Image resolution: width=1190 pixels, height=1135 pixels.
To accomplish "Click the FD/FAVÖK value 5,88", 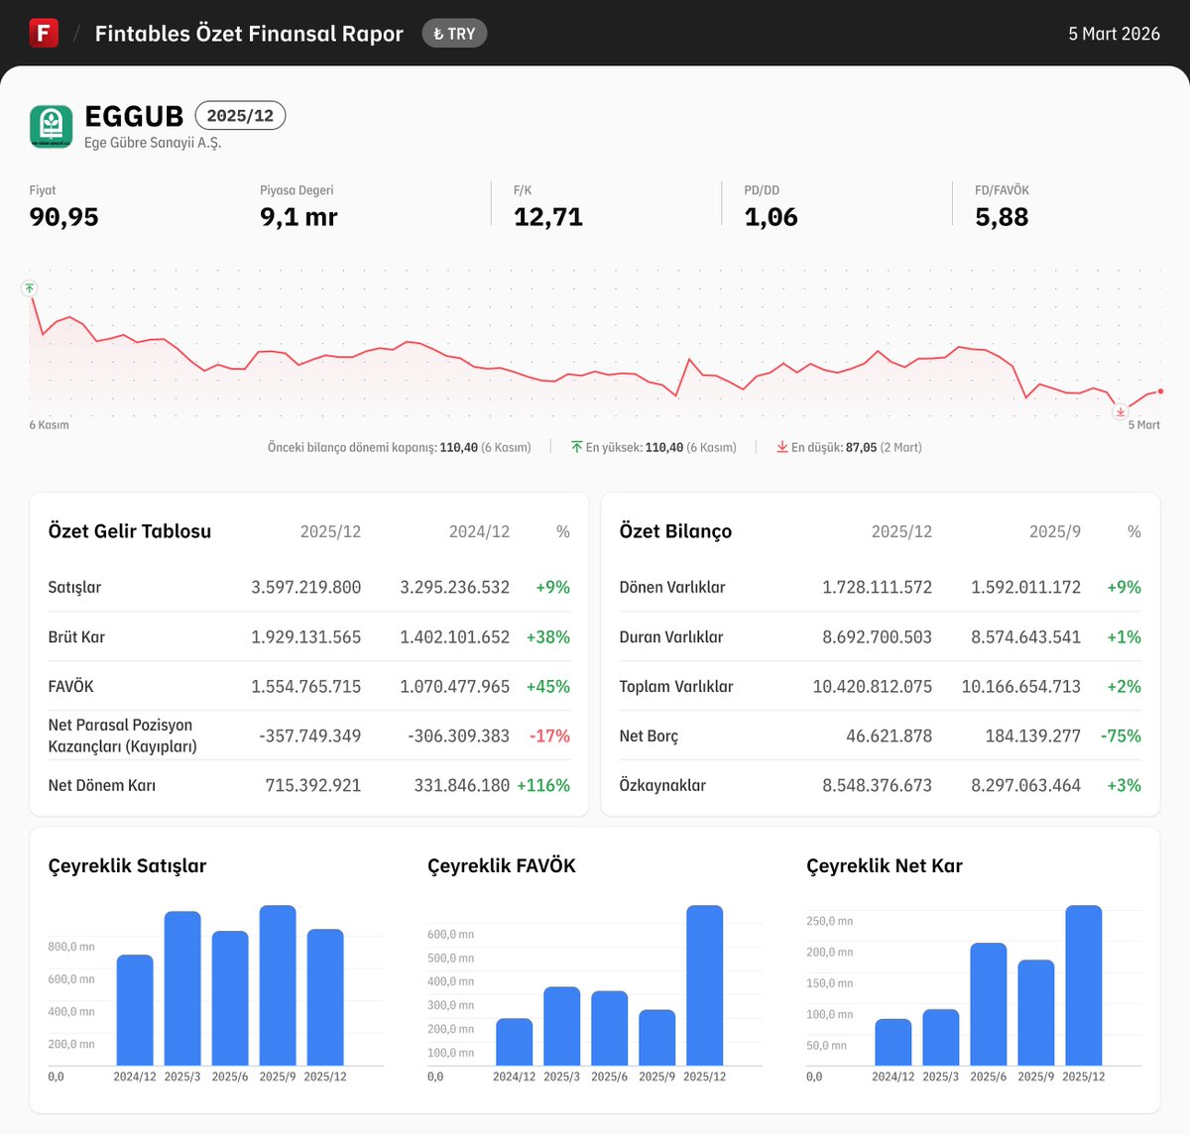I will [x=1002, y=217].
